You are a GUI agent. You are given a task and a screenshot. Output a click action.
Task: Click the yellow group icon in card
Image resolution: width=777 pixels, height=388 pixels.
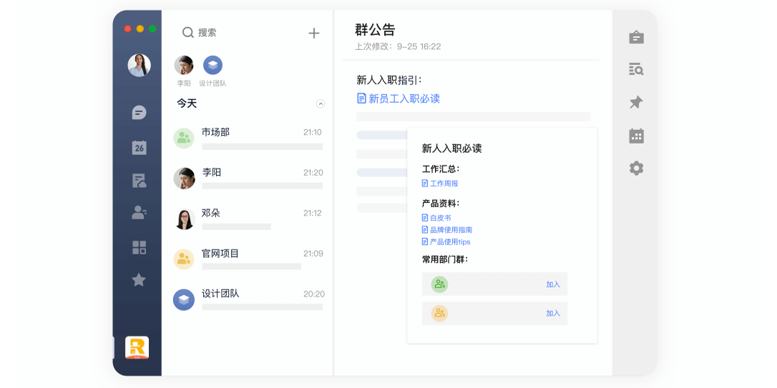click(439, 313)
